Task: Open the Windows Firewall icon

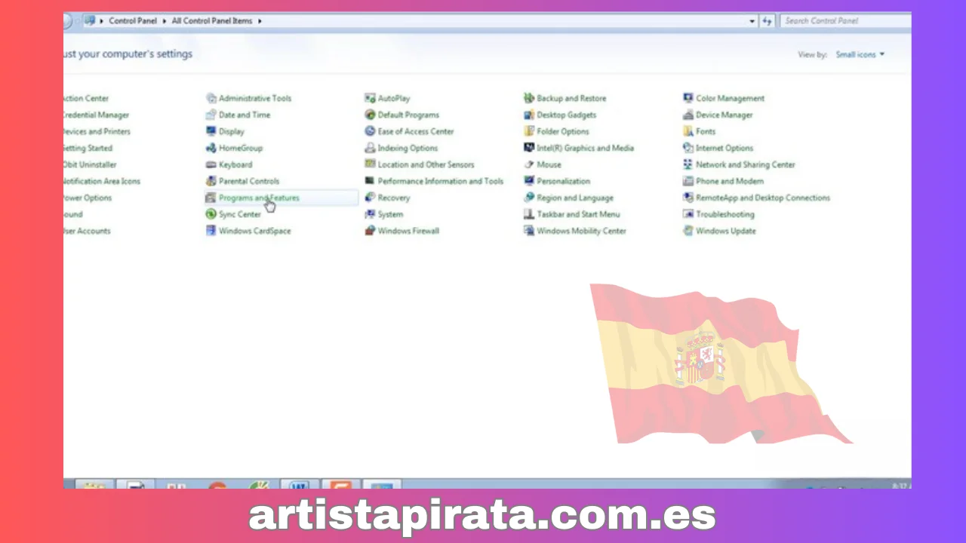Action: (370, 231)
